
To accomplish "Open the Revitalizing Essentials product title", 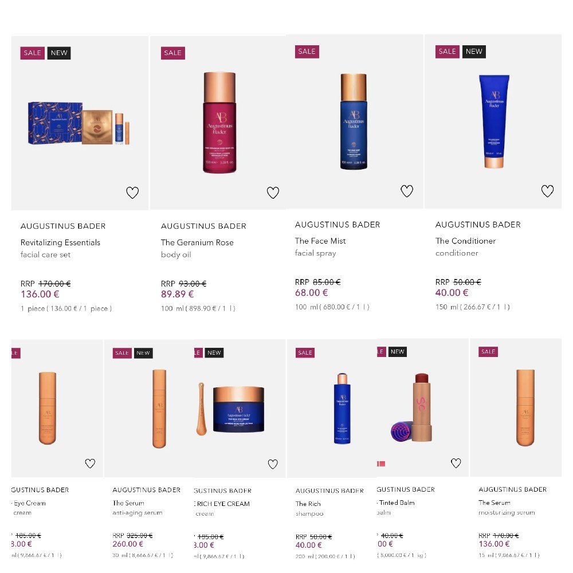I will (60, 242).
